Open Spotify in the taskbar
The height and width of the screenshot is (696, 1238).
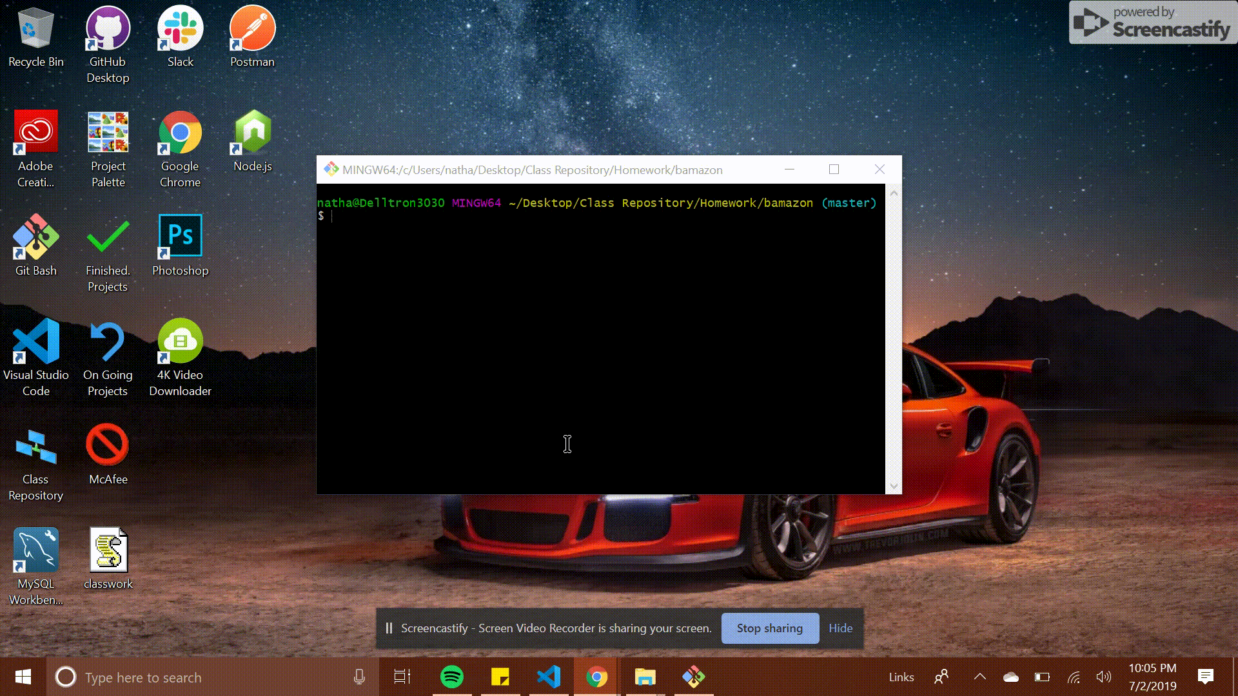click(451, 677)
